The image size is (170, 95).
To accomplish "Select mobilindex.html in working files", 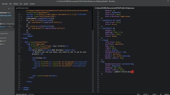I will (5, 13).
